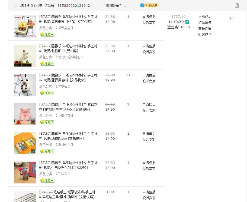
Task: Tick the checkbox for order 885820020121642
Action: point(15,6)
